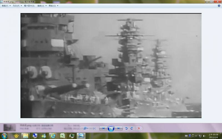The height and width of the screenshot is (139, 222).
Task: Rotate the image clockwise
Action: pos(132,128)
